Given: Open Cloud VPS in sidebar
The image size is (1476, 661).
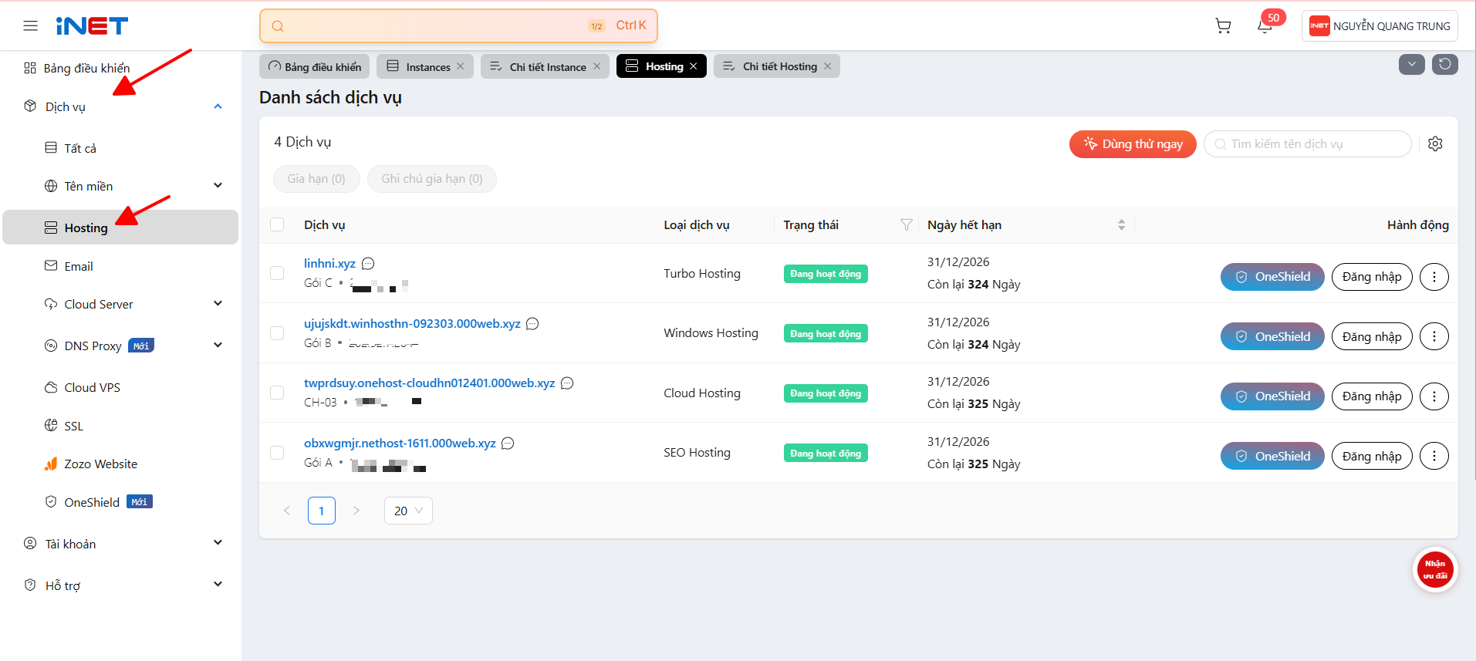Looking at the screenshot, I should (92, 387).
